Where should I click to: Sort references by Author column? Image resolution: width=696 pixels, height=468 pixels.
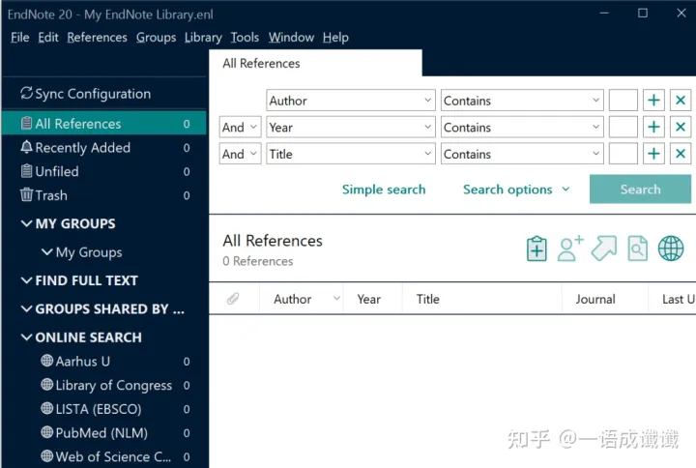293,300
